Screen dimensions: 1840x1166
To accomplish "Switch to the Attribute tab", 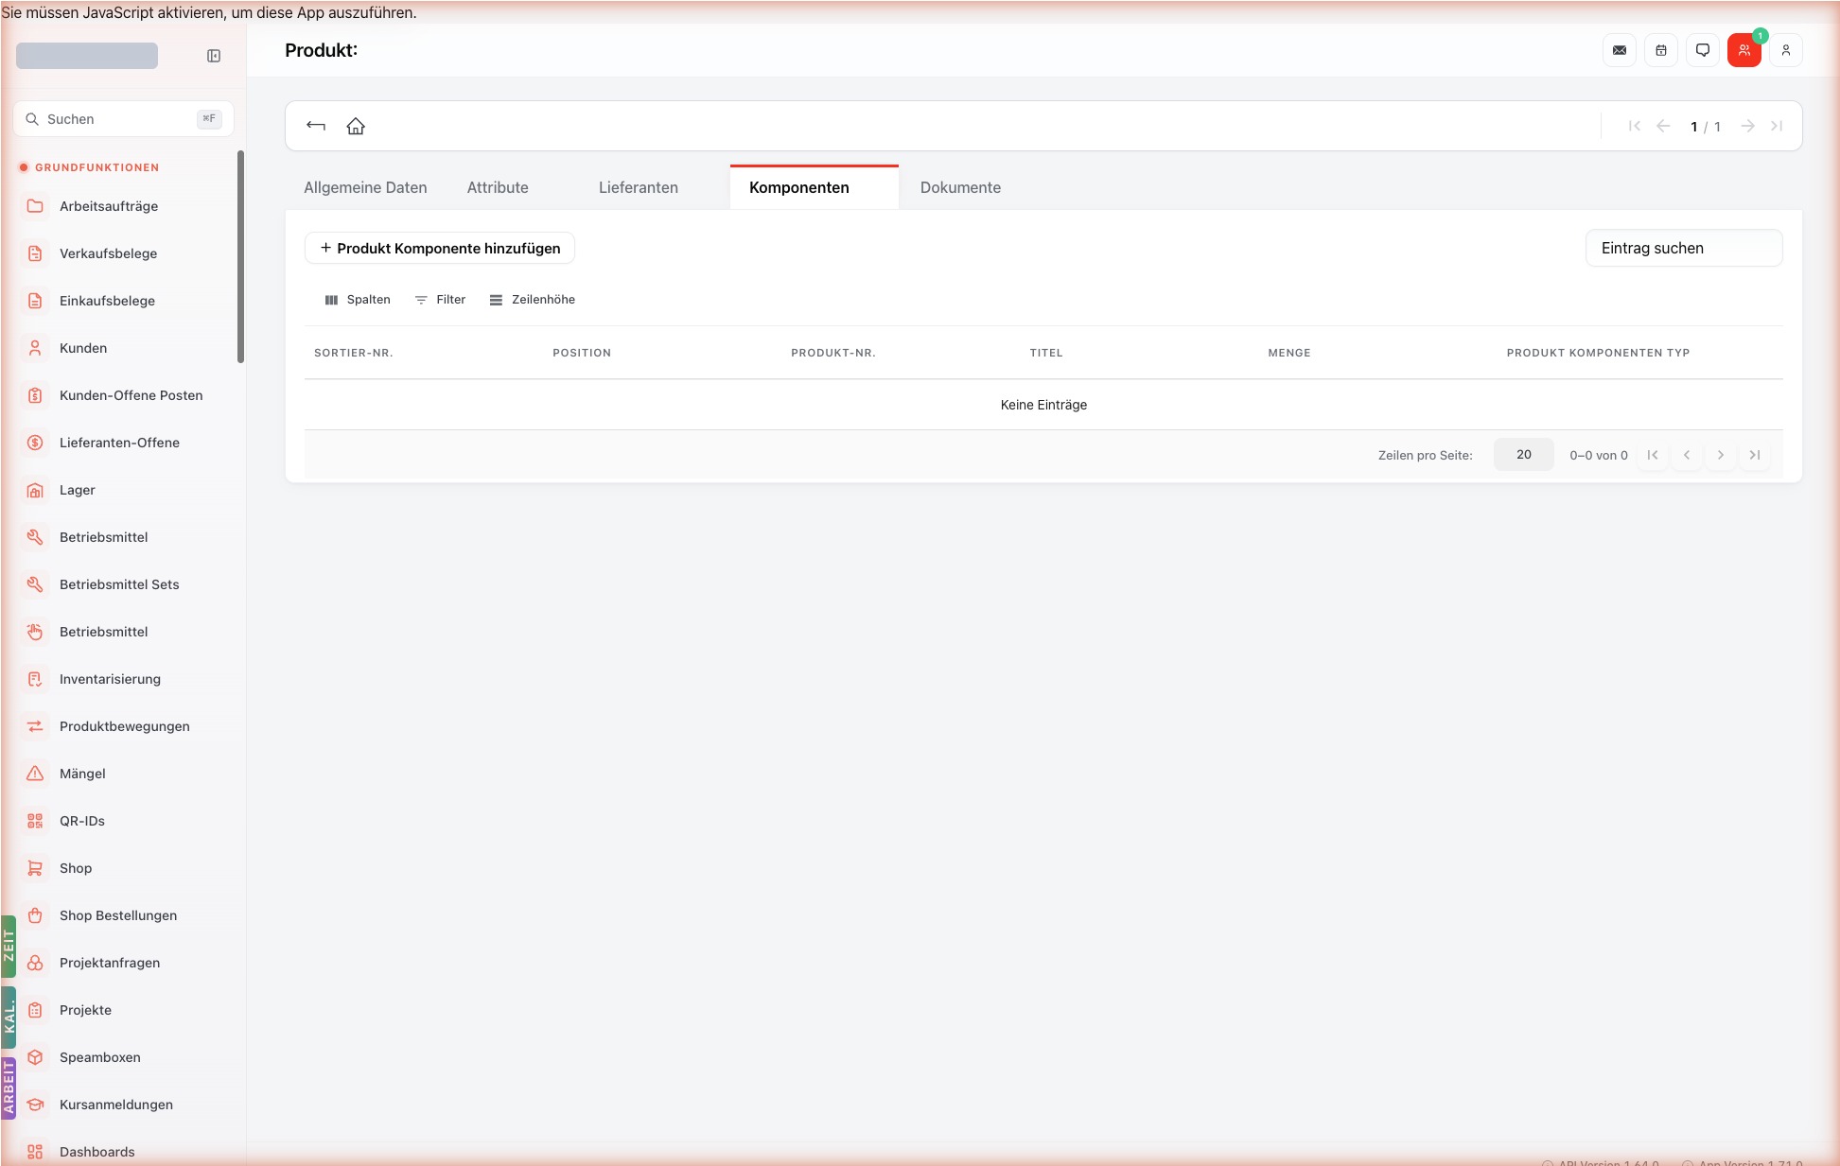I will pyautogui.click(x=498, y=187).
